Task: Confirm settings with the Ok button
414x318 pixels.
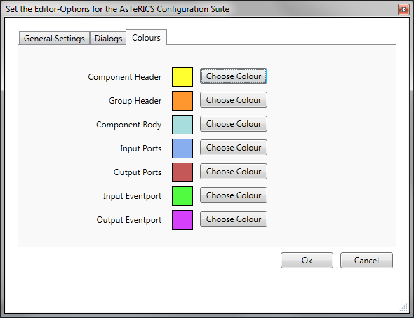Action: (307, 261)
